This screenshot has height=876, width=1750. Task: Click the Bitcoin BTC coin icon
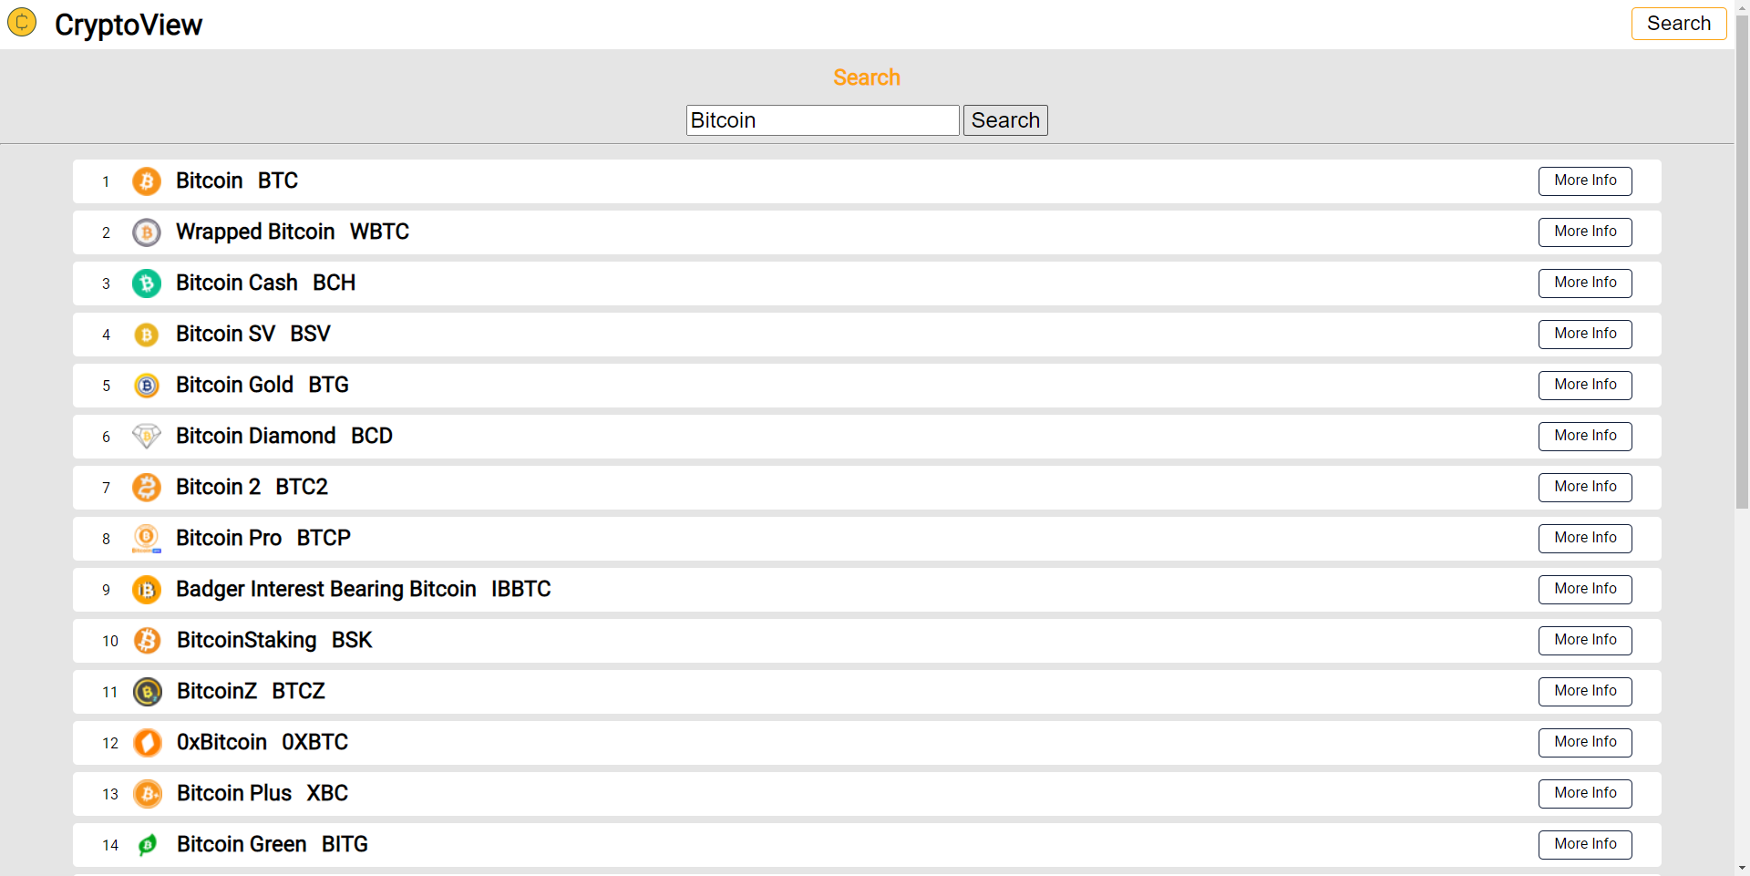coord(147,181)
